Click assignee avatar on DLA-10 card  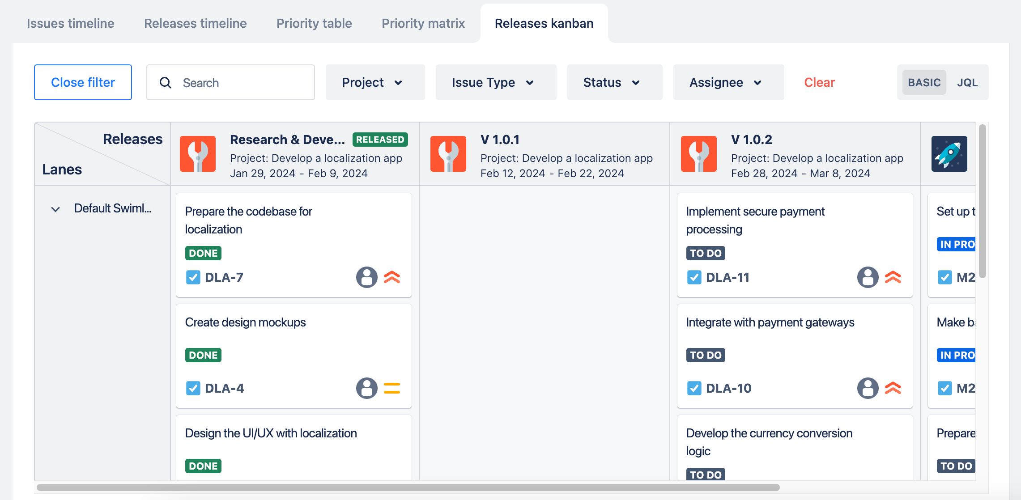tap(868, 388)
